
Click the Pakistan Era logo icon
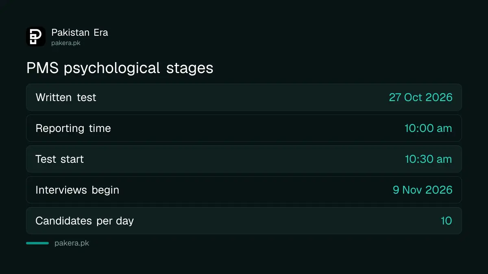[36, 37]
